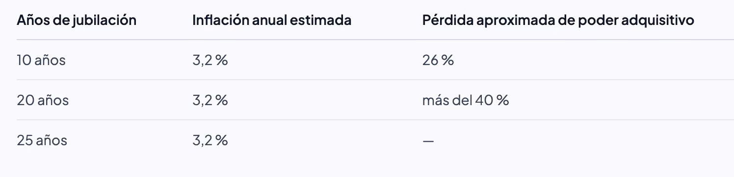Click the word 'Inflación' in the second header
This screenshot has height=177, width=734.
pos(220,21)
